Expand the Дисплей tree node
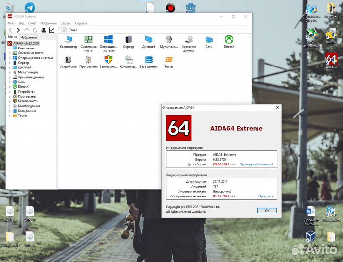The width and height of the screenshot is (343, 262). click(9, 67)
